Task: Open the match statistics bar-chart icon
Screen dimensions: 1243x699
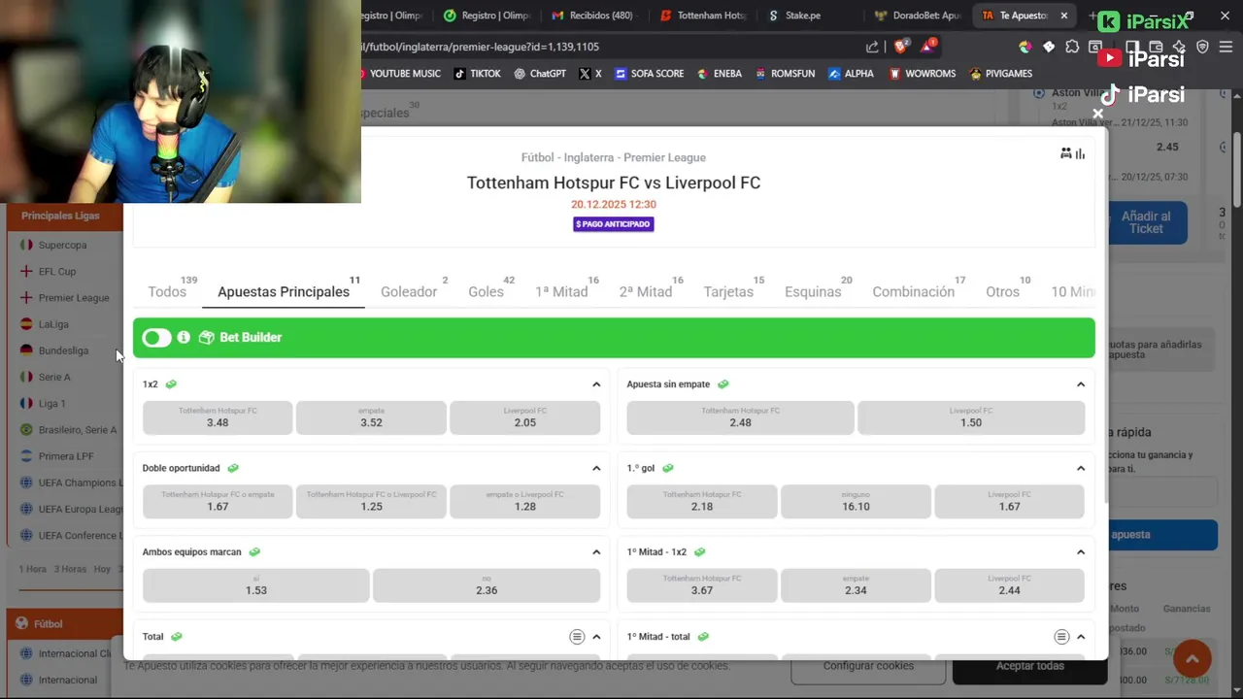Action: pos(1080,153)
